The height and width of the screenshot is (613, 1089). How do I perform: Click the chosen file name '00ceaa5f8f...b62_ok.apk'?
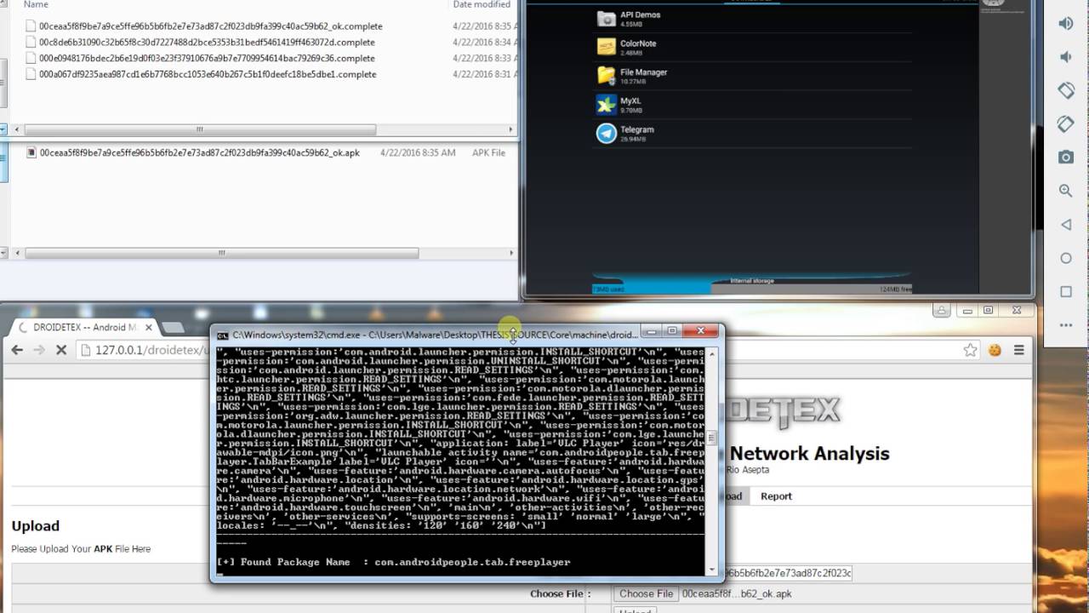(x=737, y=593)
